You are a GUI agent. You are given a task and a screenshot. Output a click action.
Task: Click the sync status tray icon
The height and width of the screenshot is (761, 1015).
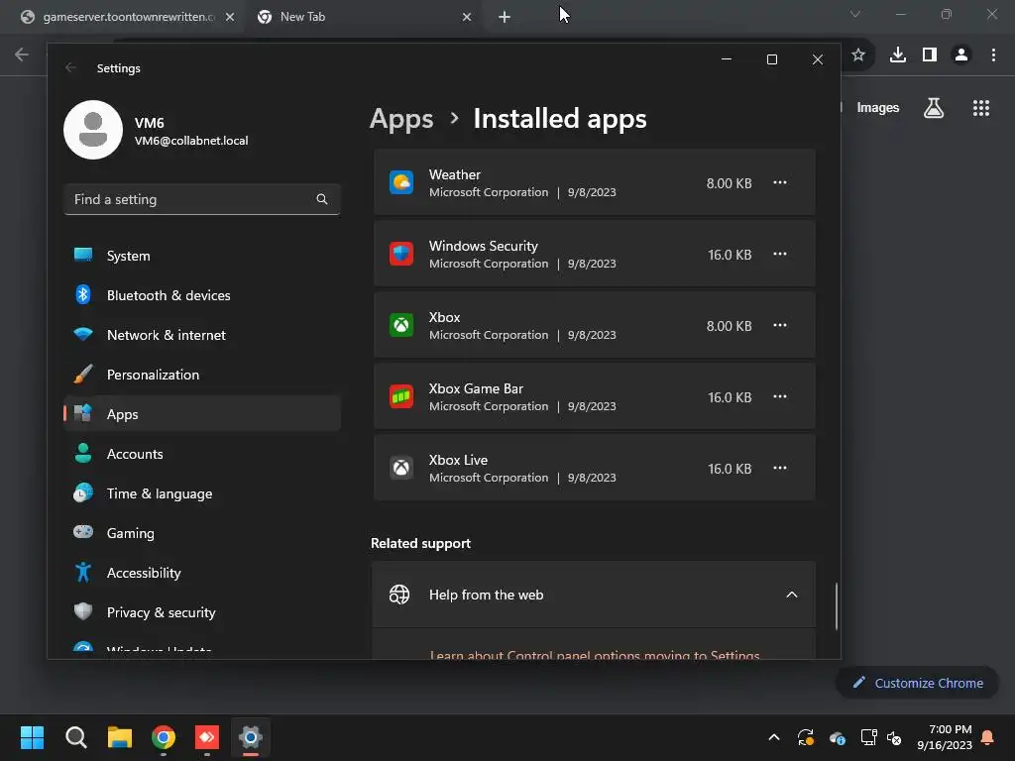[x=805, y=737]
